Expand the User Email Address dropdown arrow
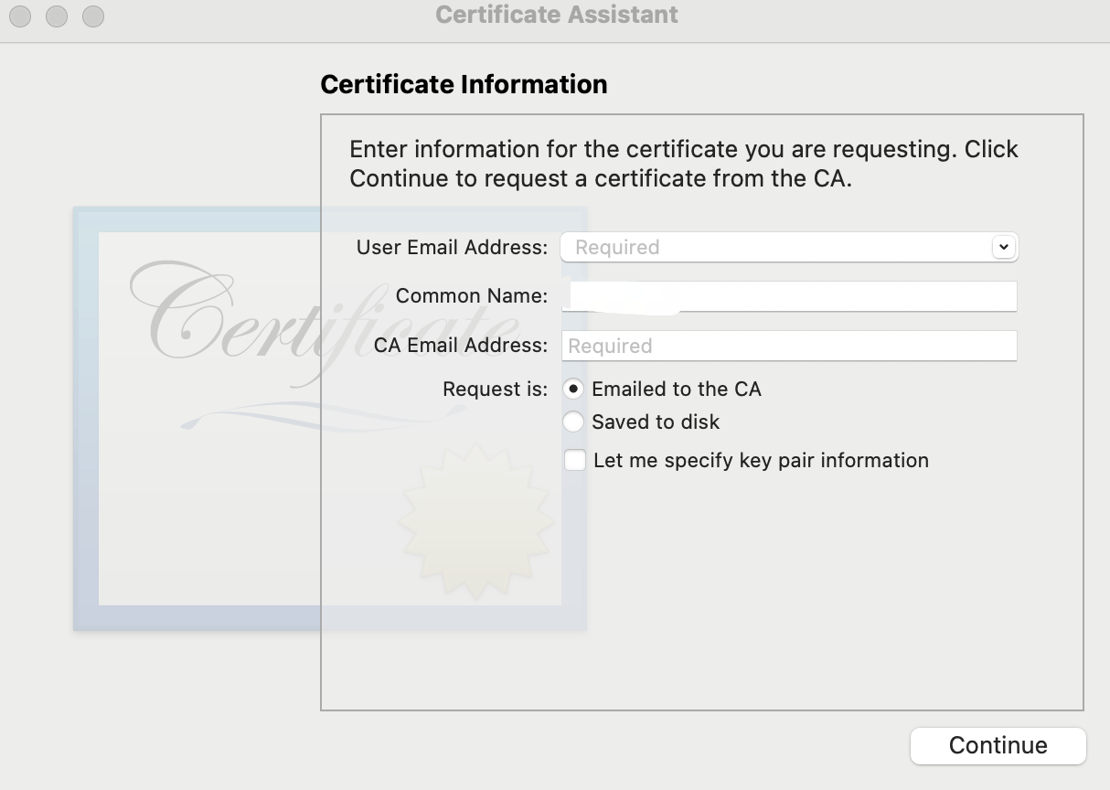The image size is (1110, 790). [1003, 247]
